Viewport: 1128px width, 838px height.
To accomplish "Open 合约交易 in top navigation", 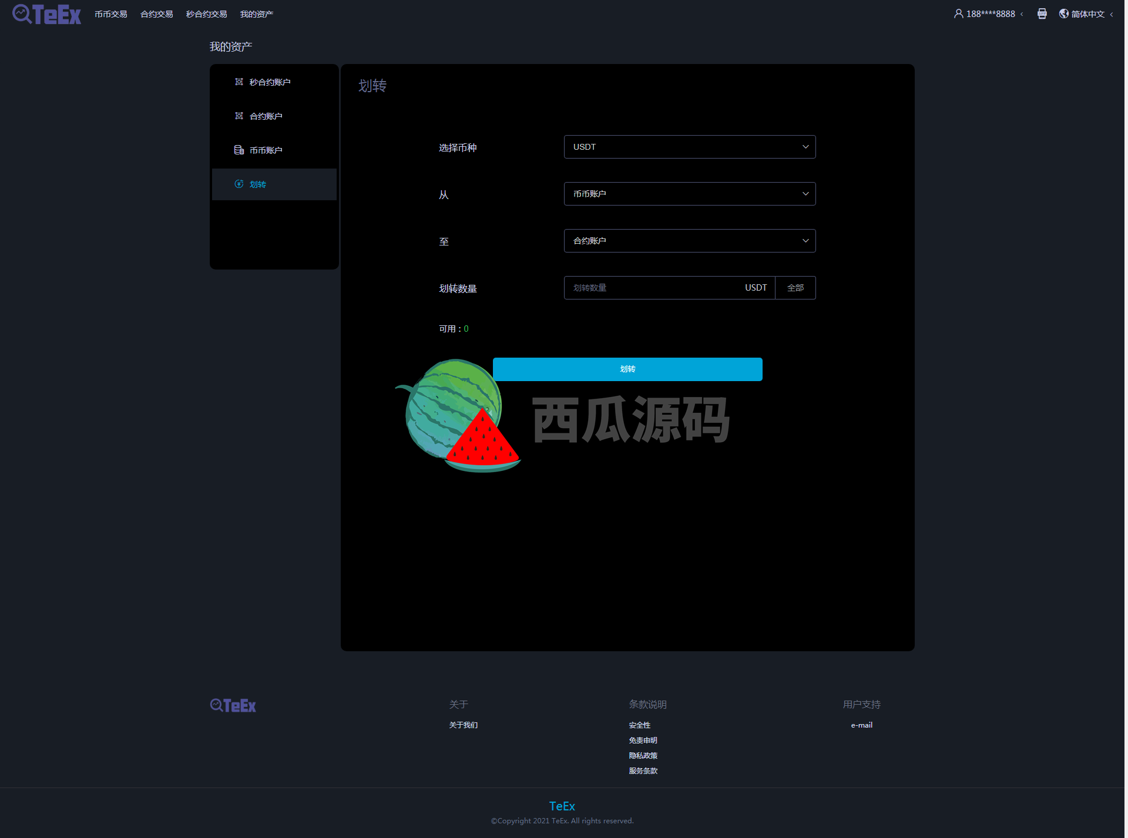I will tap(157, 14).
